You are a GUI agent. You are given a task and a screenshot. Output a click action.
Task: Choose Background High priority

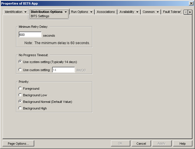tap(20, 108)
